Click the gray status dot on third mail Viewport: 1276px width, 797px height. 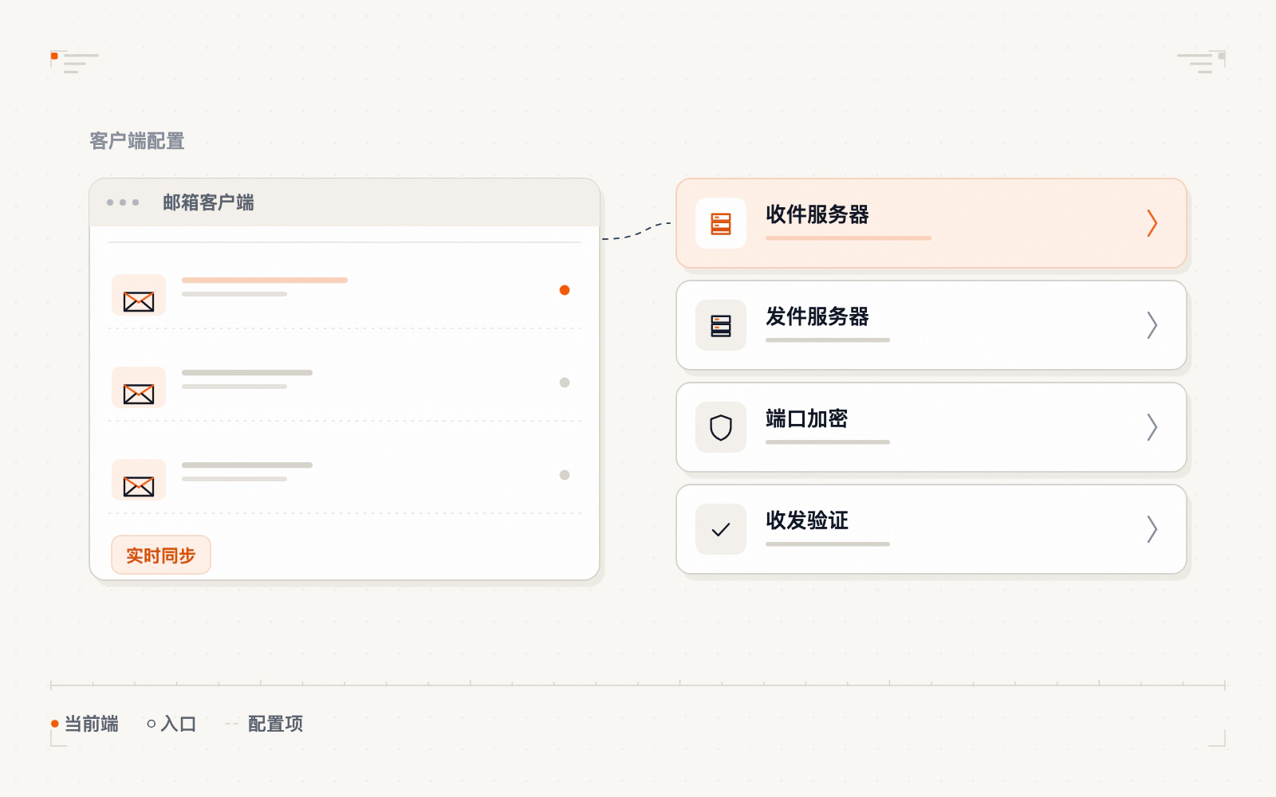565,475
